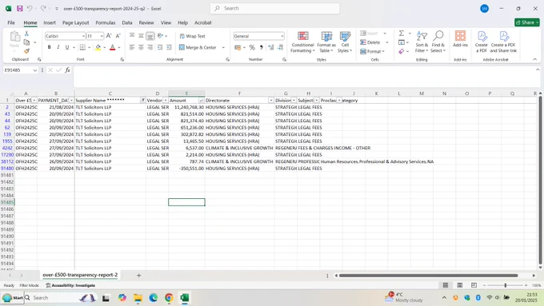Click the Save icon in title bar
Image resolution: width=544 pixels, height=306 pixels.
click(20, 8)
